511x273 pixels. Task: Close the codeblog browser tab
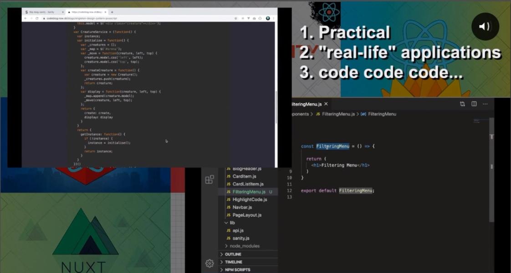tap(105, 12)
